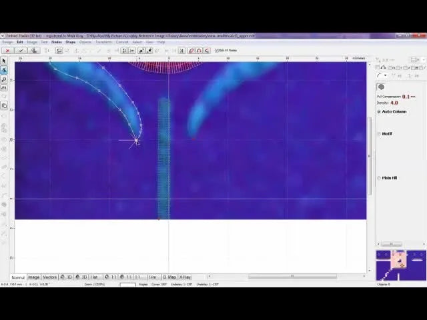Switch to the Image view tab
Viewport: 427px width, 320px height.
(33, 277)
